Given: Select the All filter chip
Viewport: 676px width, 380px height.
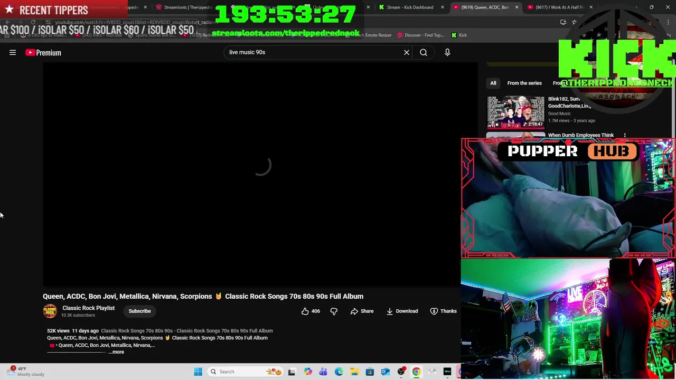Looking at the screenshot, I should 493,83.
